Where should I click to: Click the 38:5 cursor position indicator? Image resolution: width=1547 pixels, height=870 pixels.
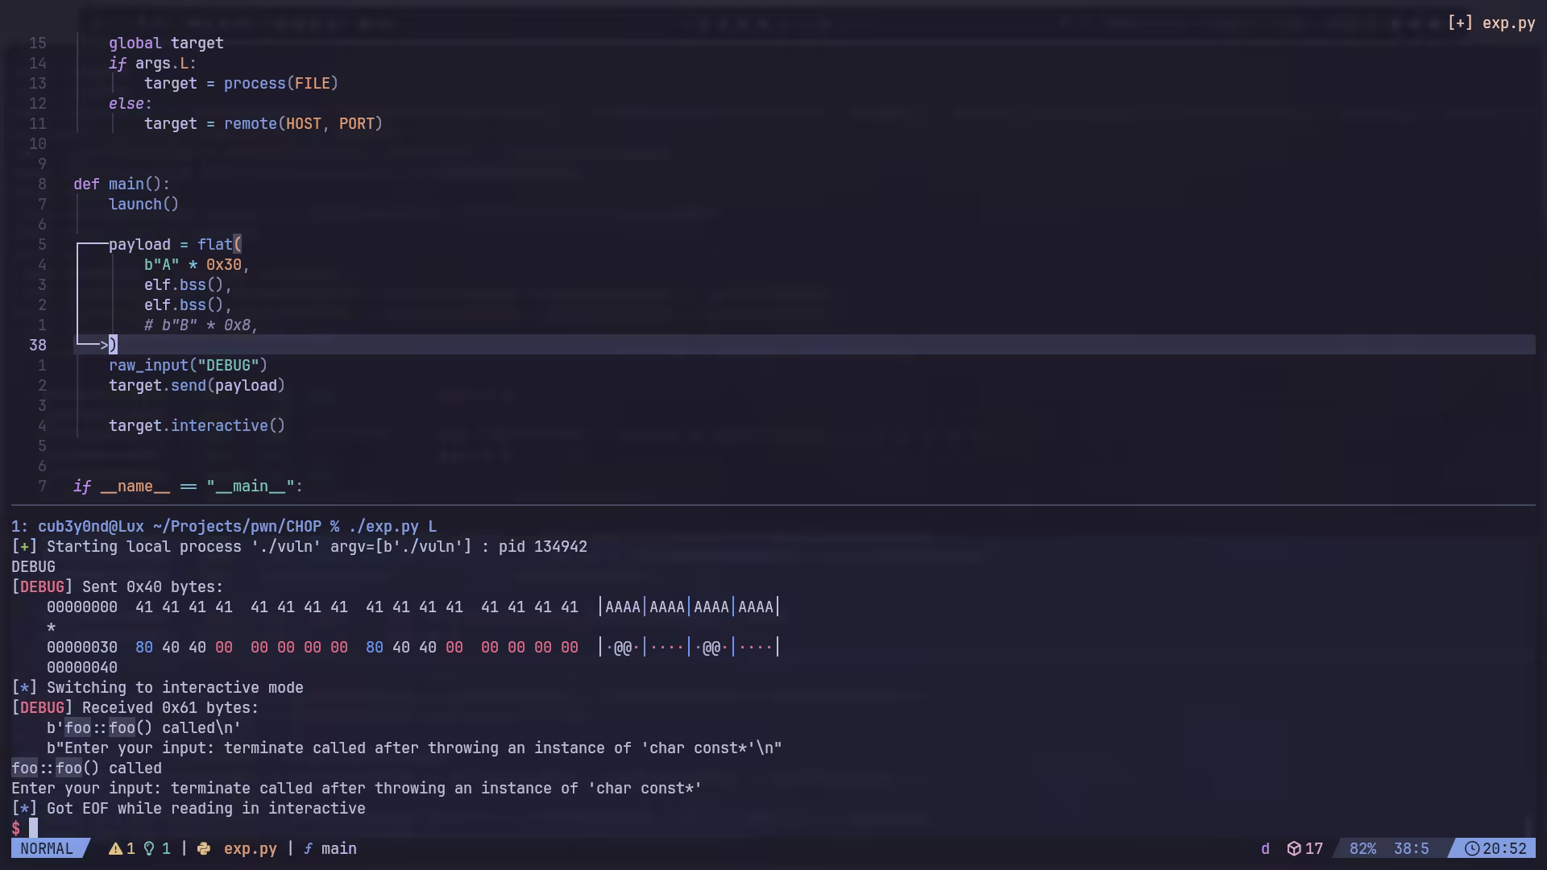coord(1411,849)
